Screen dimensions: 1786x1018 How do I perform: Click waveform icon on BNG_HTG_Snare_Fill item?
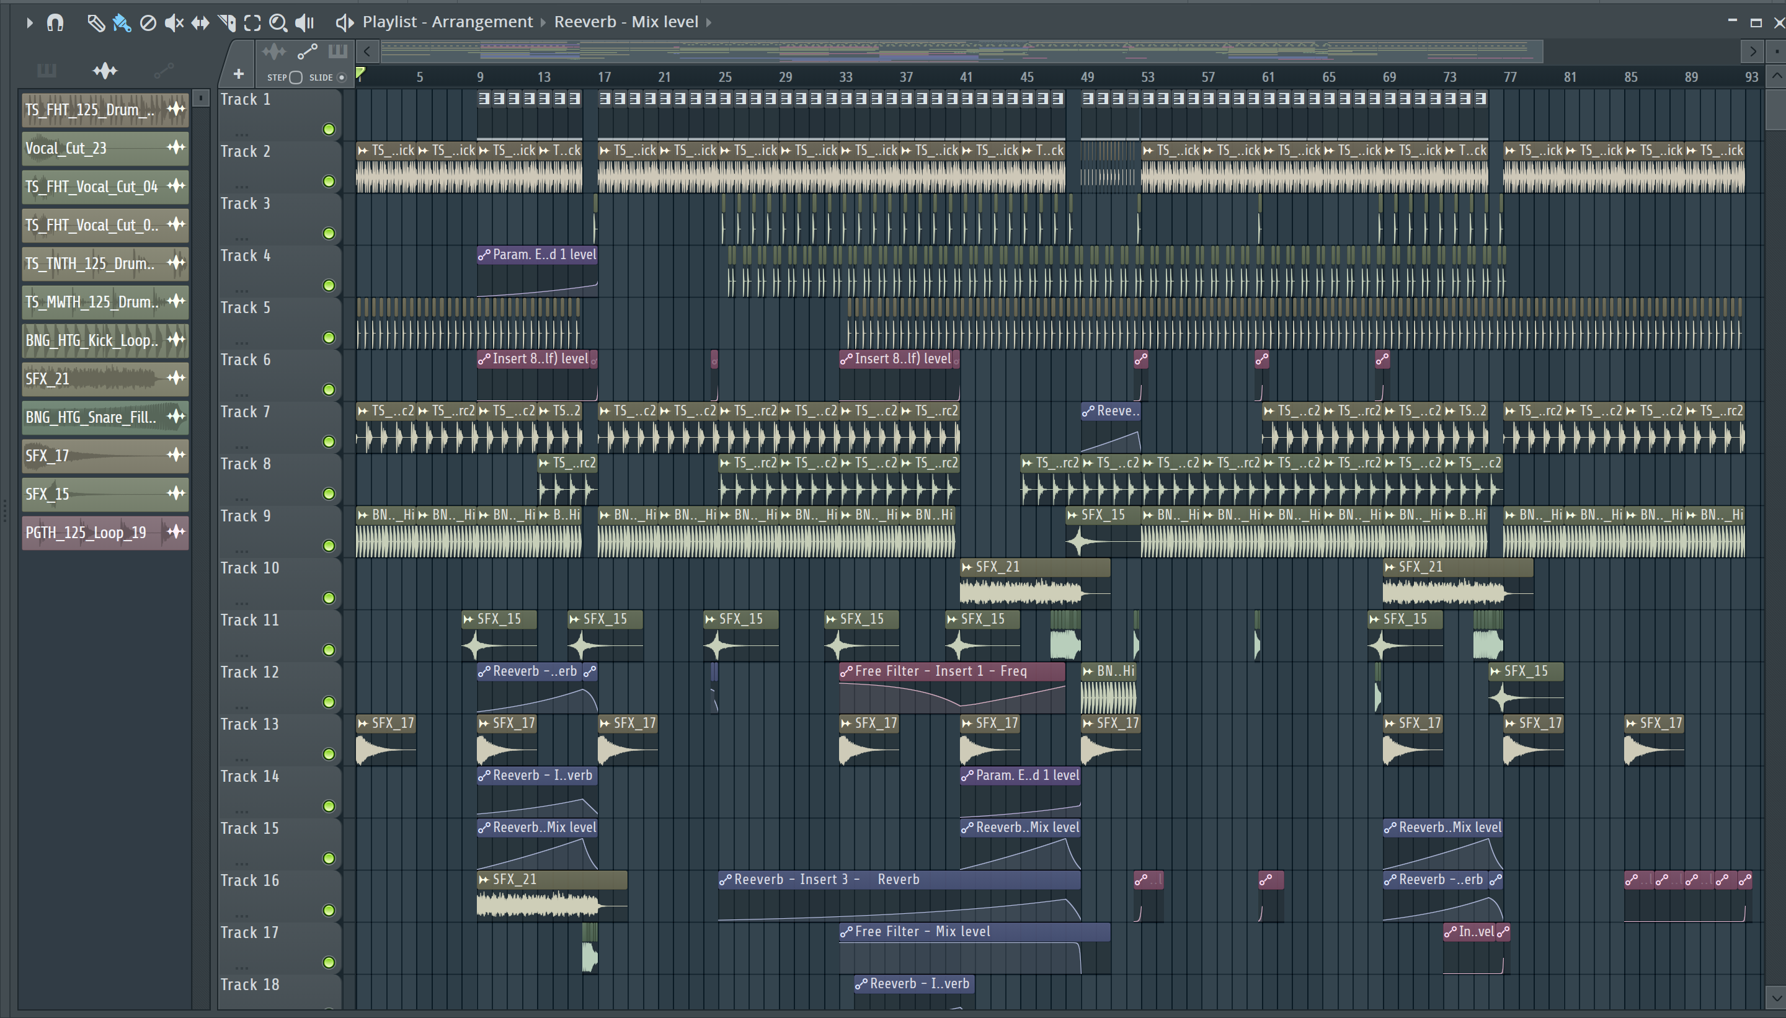pos(176,417)
